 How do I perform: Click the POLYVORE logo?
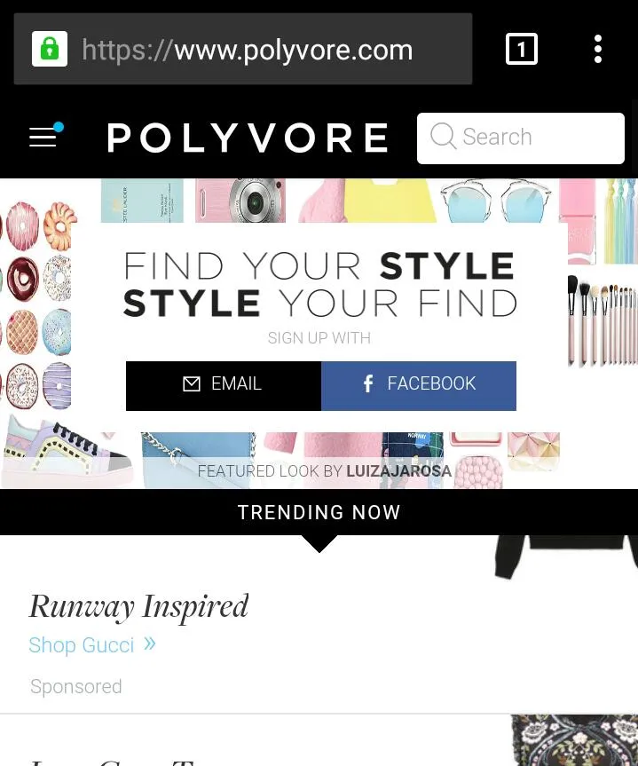[248, 138]
